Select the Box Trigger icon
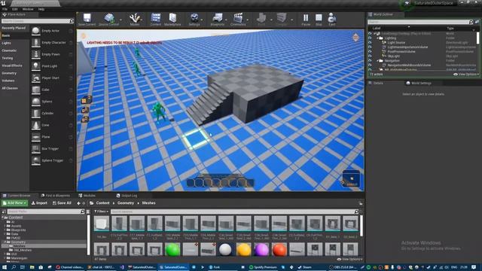 pos(36,149)
